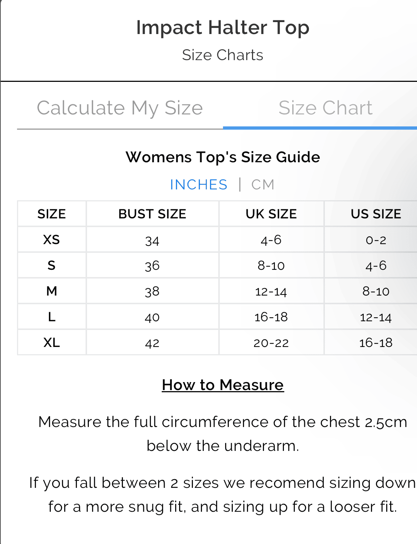Click the SIZE column header

(x=51, y=214)
